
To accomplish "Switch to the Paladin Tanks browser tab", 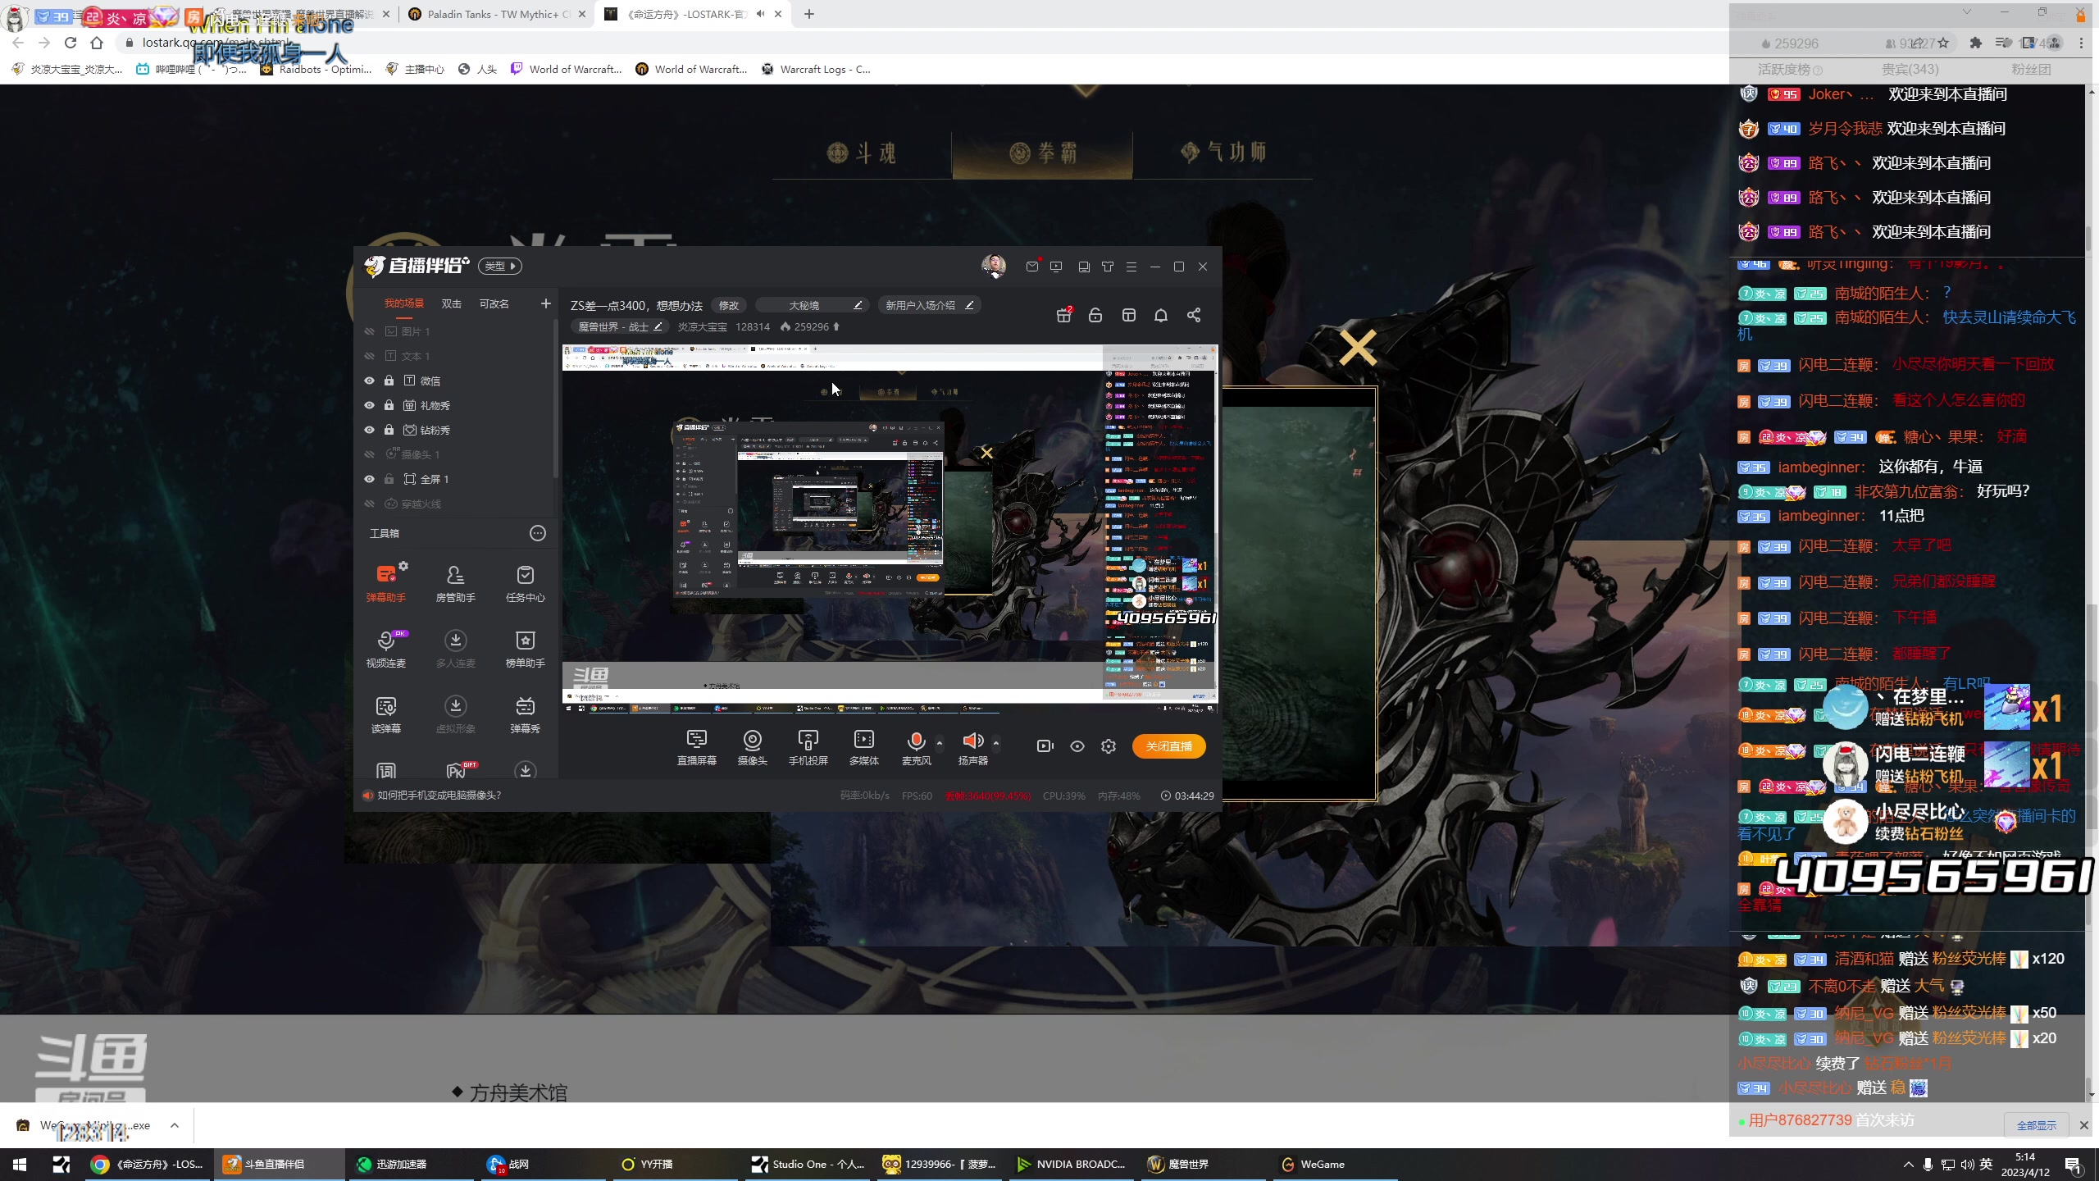I will (499, 14).
